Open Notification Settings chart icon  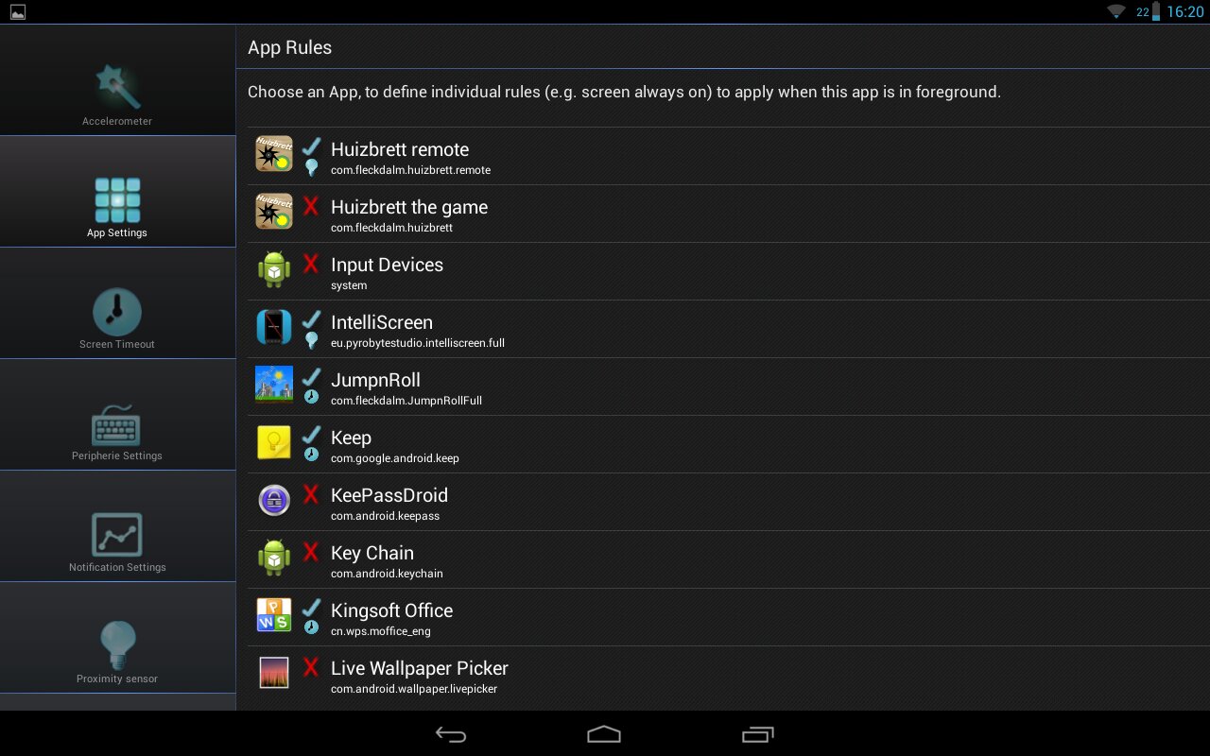pyautogui.click(x=117, y=535)
